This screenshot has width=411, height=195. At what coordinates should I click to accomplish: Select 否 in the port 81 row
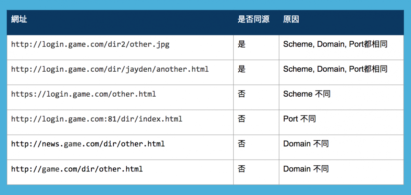242,119
